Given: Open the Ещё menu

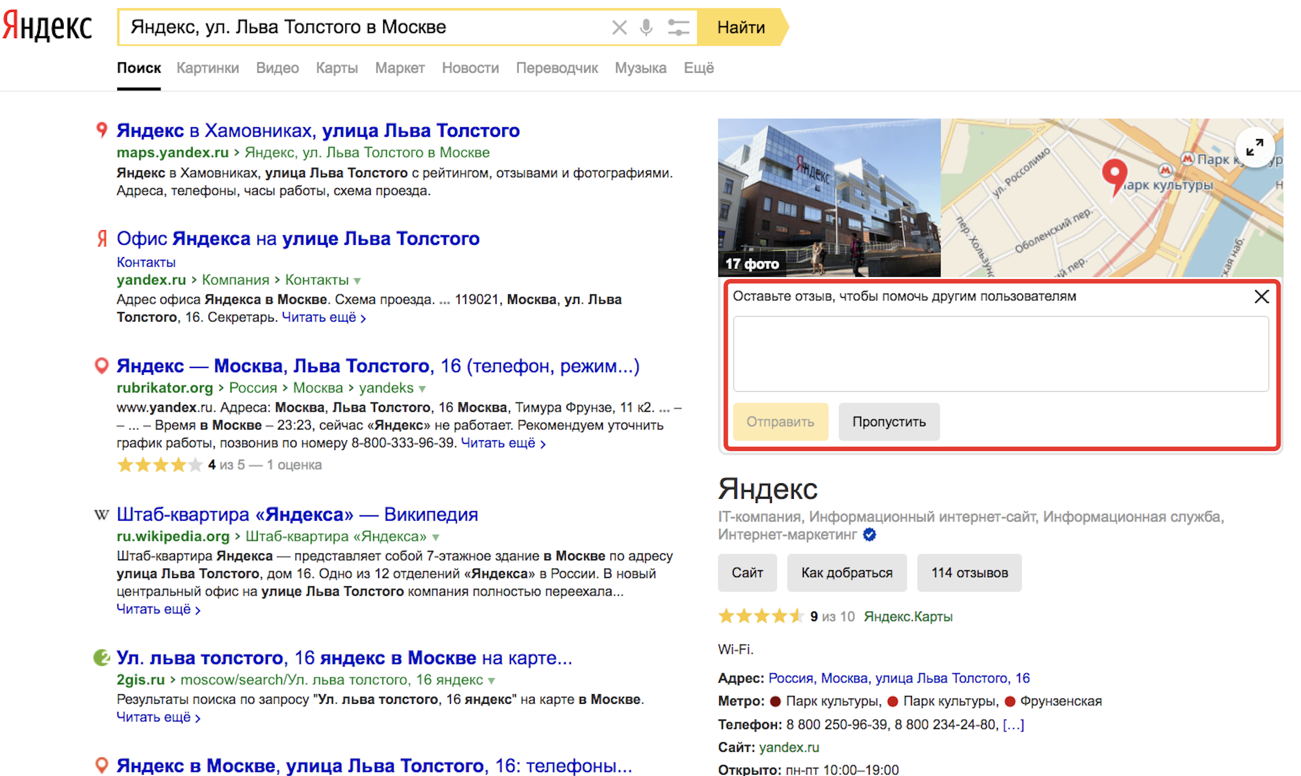Looking at the screenshot, I should (698, 68).
